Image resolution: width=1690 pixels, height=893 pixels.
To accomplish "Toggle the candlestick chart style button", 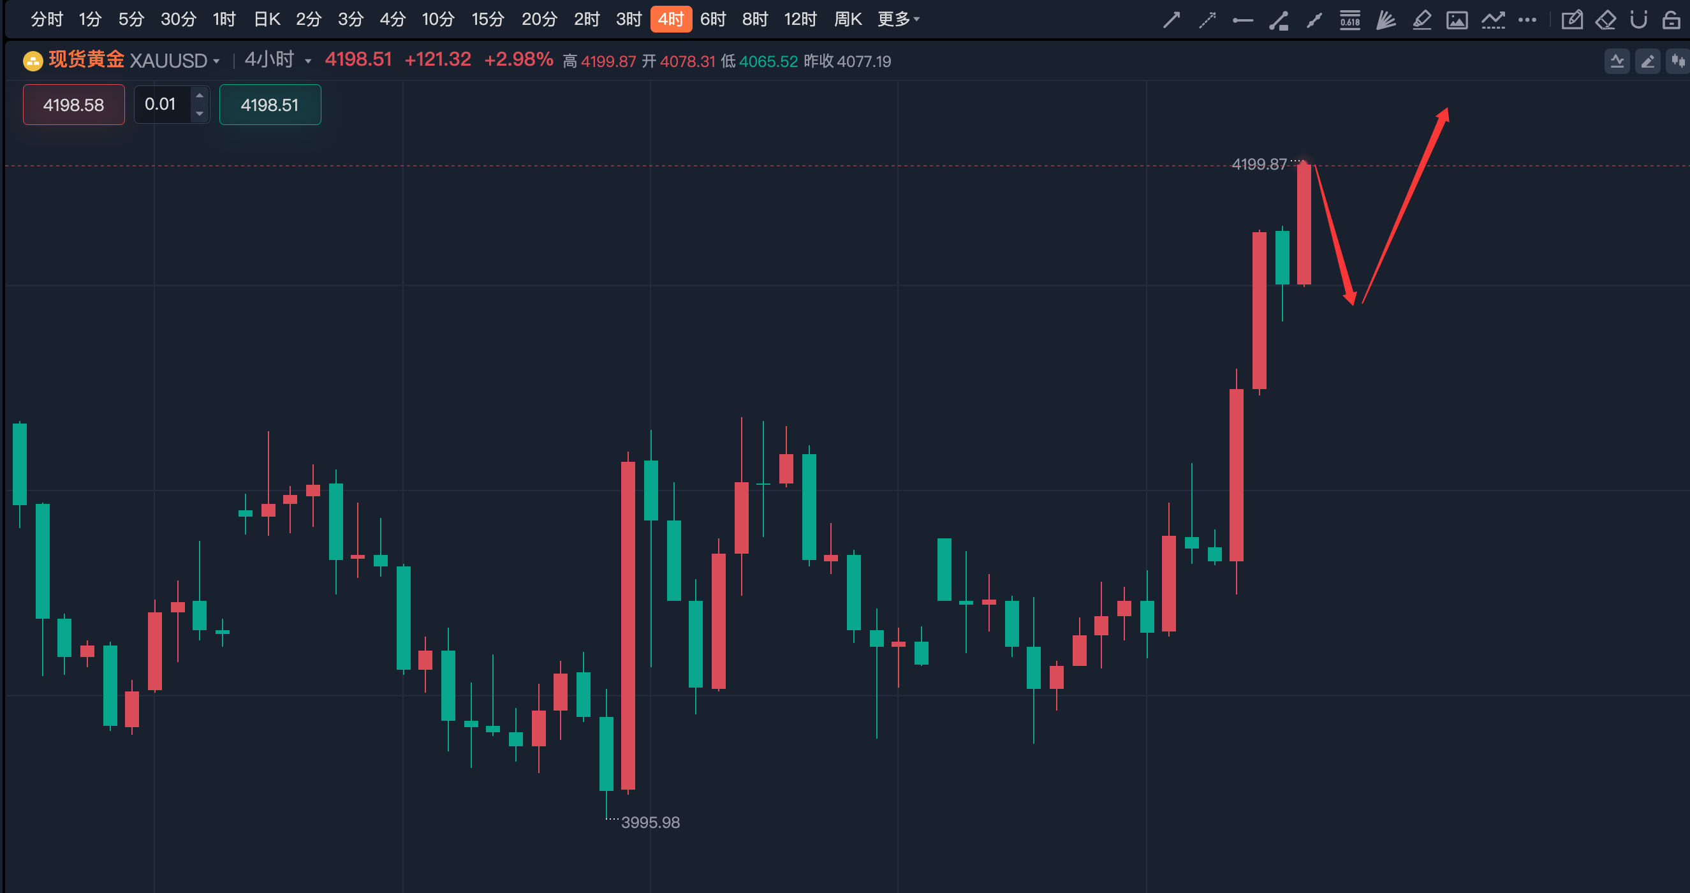I will 1677,61.
